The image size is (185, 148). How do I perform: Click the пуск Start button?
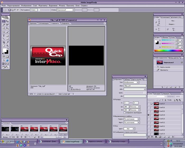tap(7, 142)
